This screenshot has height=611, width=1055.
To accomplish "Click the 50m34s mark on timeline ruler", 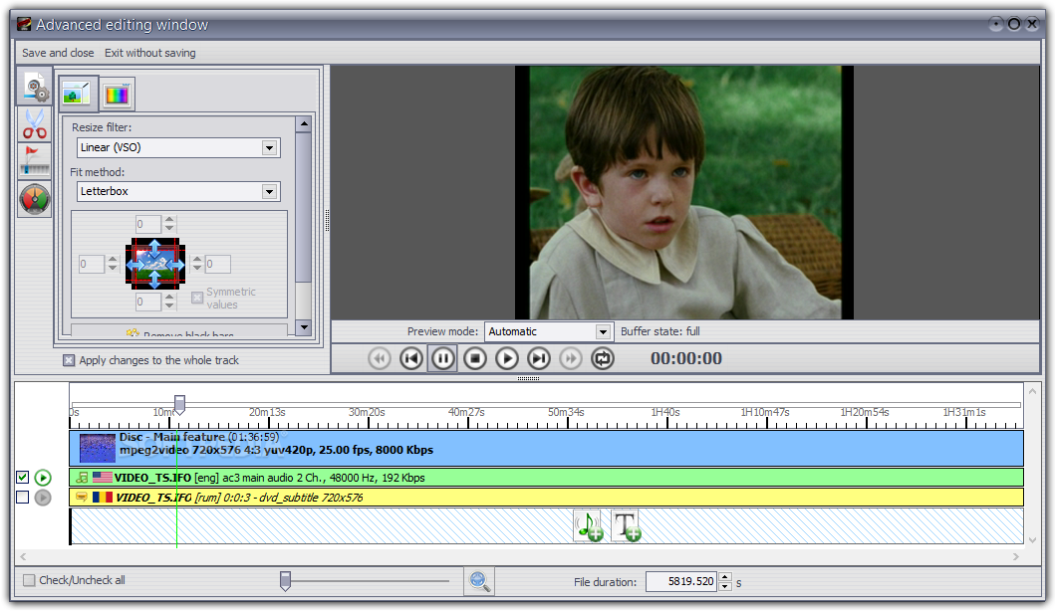I will 566,412.
